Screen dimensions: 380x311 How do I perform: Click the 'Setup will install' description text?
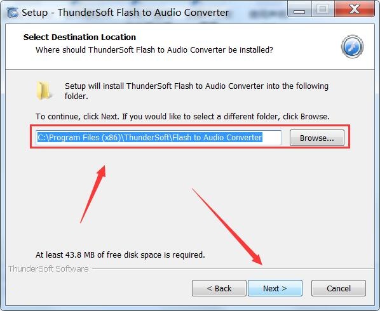pyautogui.click(x=196, y=91)
